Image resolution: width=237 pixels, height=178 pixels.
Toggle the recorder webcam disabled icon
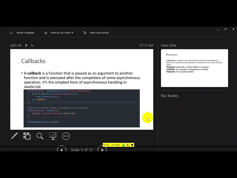[128, 145]
